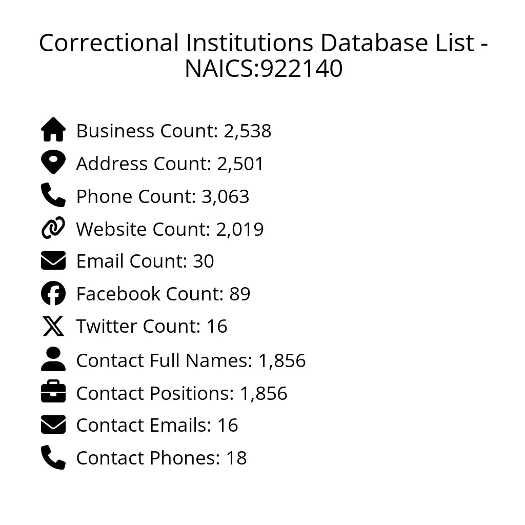Click the Correctional Institutions Database List title
Screen dimensions: 525x525
coord(263,55)
